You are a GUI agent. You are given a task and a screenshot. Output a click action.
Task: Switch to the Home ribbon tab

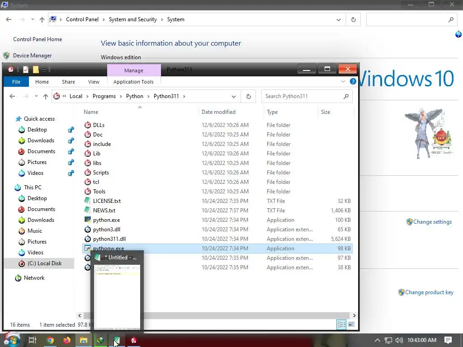[42, 82]
